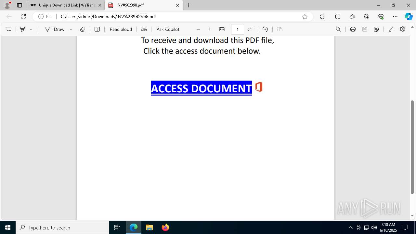The image size is (416, 234).
Task: Start Read aloud
Action: click(121, 29)
